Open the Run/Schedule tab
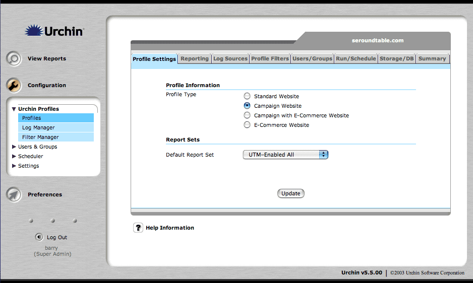Screen dimensions: 473x283 point(356,58)
